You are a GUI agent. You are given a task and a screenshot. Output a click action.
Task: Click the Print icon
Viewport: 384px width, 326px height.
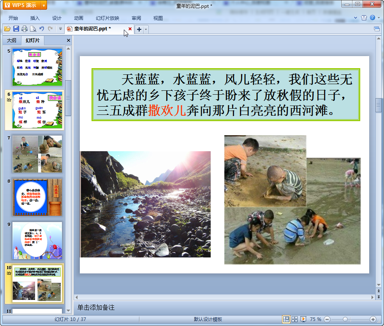coord(25,29)
